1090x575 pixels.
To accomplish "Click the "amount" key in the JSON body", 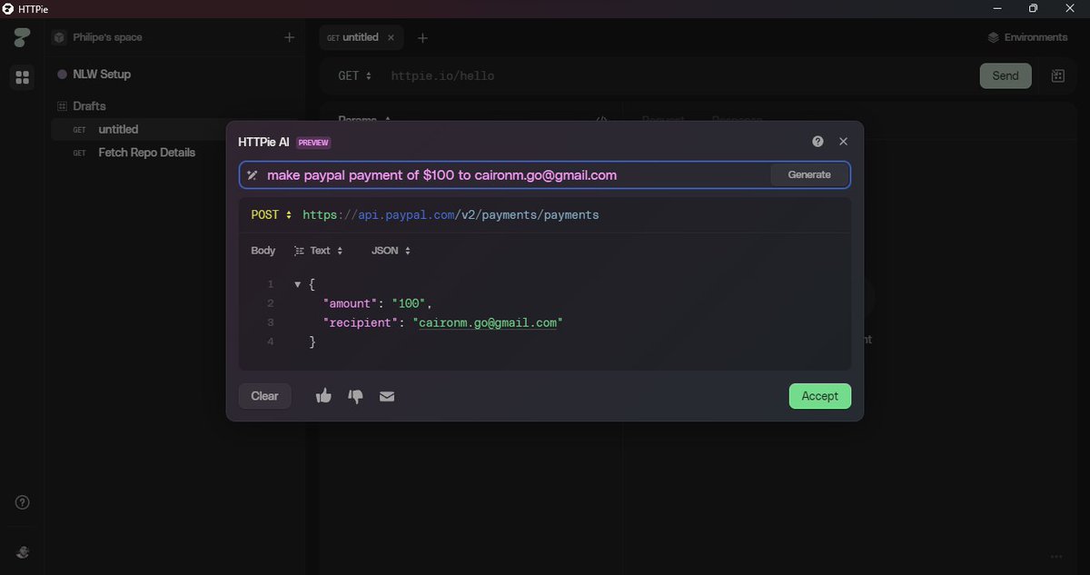I will (x=350, y=303).
